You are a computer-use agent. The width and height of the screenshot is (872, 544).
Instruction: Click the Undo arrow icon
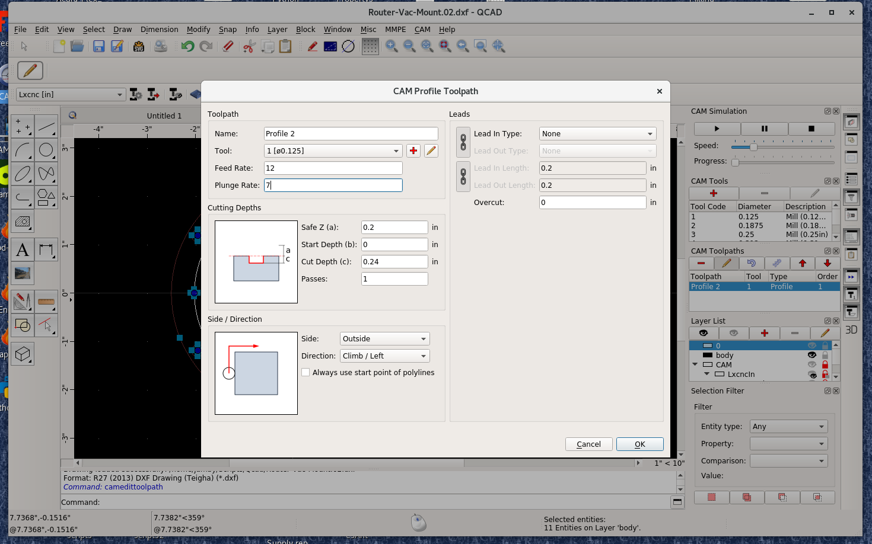click(187, 46)
